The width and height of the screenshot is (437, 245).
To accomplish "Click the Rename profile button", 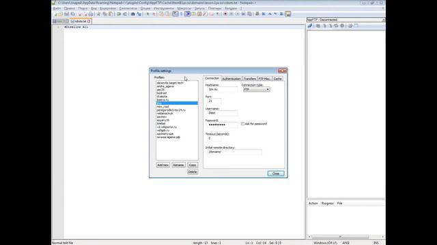I will tap(178, 165).
